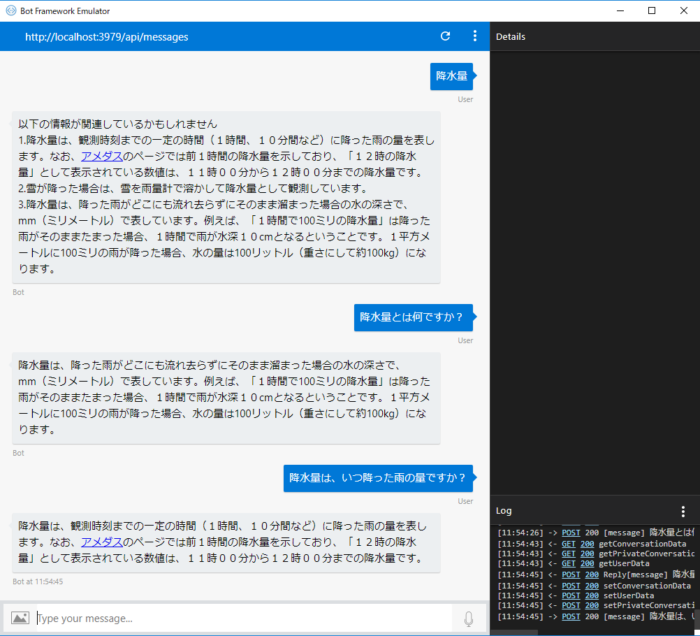Click 200 status for getPrivateConversation row
This screenshot has width=700, height=636.
(587, 554)
